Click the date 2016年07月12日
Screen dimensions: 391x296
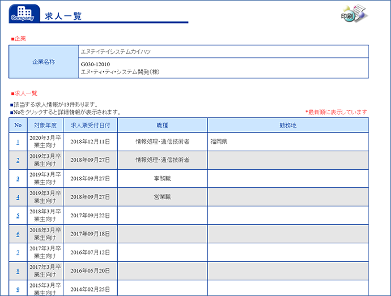click(90, 252)
